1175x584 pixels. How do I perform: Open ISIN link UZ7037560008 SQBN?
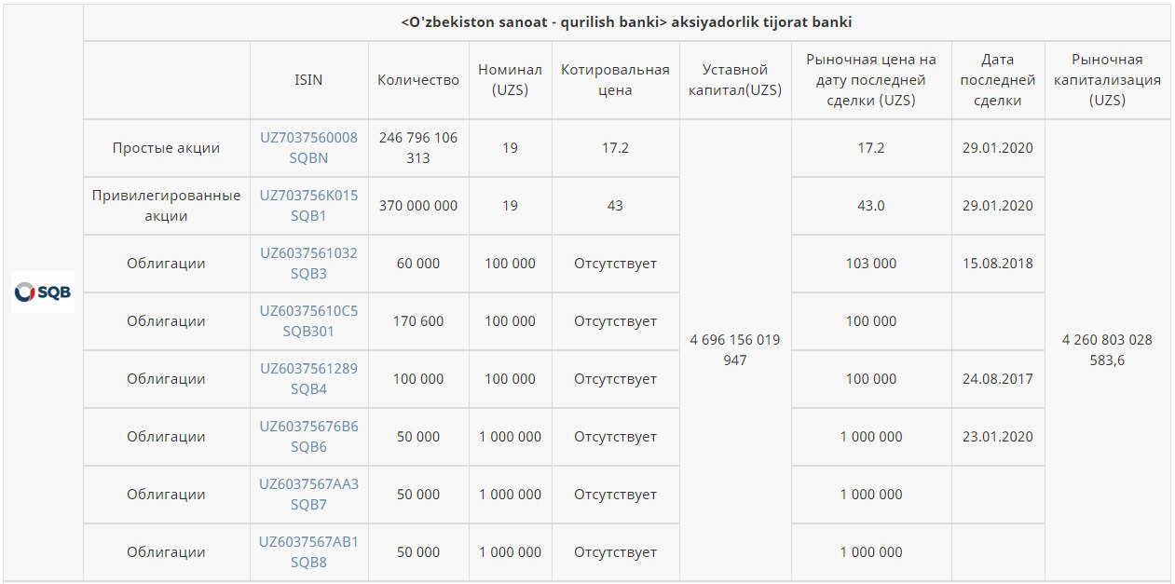pyautogui.click(x=308, y=148)
